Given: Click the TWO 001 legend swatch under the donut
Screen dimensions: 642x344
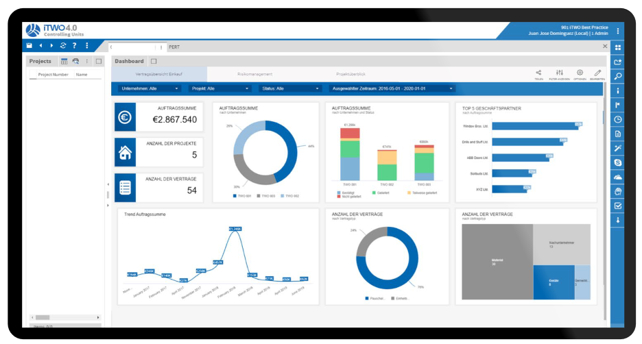Looking at the screenshot, I should point(235,196).
